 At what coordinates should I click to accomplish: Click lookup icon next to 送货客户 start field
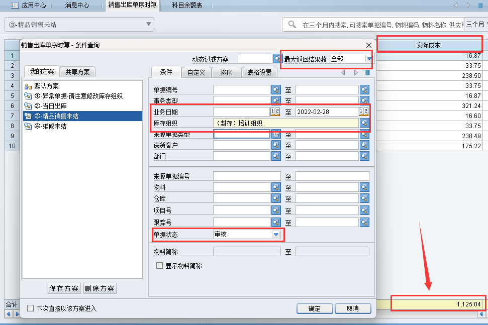pos(276,145)
